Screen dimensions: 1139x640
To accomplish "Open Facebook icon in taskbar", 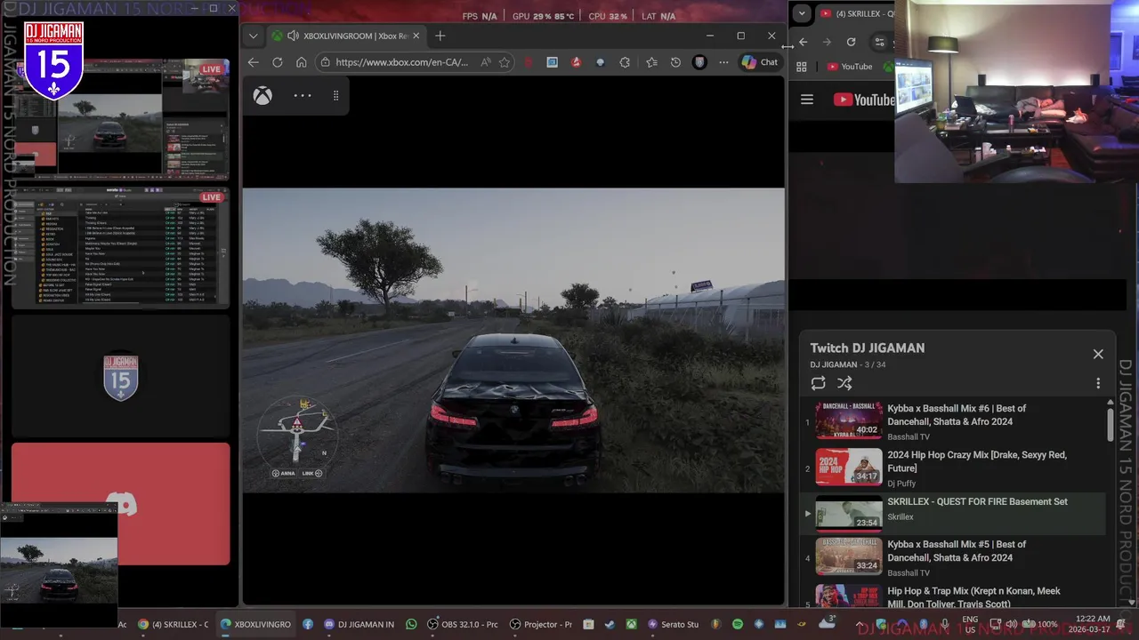I will (x=308, y=624).
